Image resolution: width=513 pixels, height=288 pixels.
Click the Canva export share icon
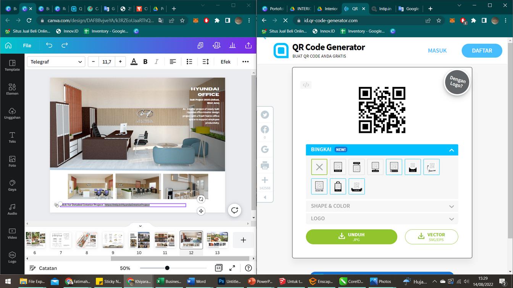click(248, 45)
